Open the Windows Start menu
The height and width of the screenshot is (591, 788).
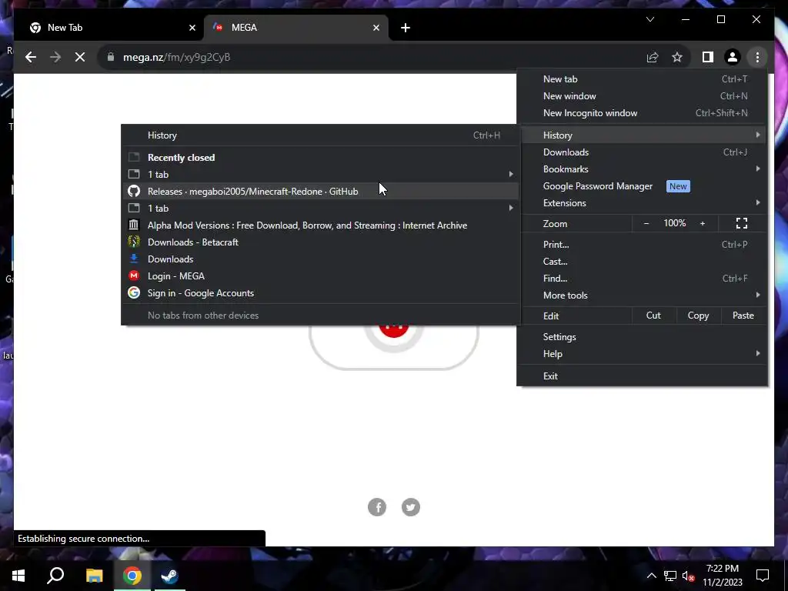(x=18, y=576)
